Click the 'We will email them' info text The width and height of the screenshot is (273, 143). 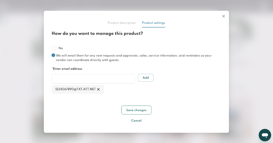pyautogui.click(x=134, y=58)
